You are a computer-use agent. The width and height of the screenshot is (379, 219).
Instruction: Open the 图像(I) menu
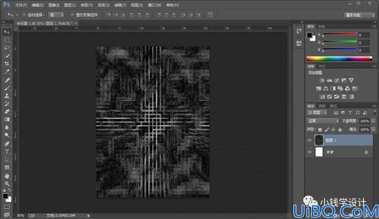pos(54,5)
